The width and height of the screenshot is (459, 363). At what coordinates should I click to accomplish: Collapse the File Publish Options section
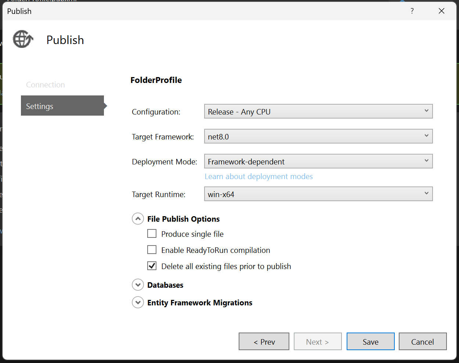click(x=138, y=219)
